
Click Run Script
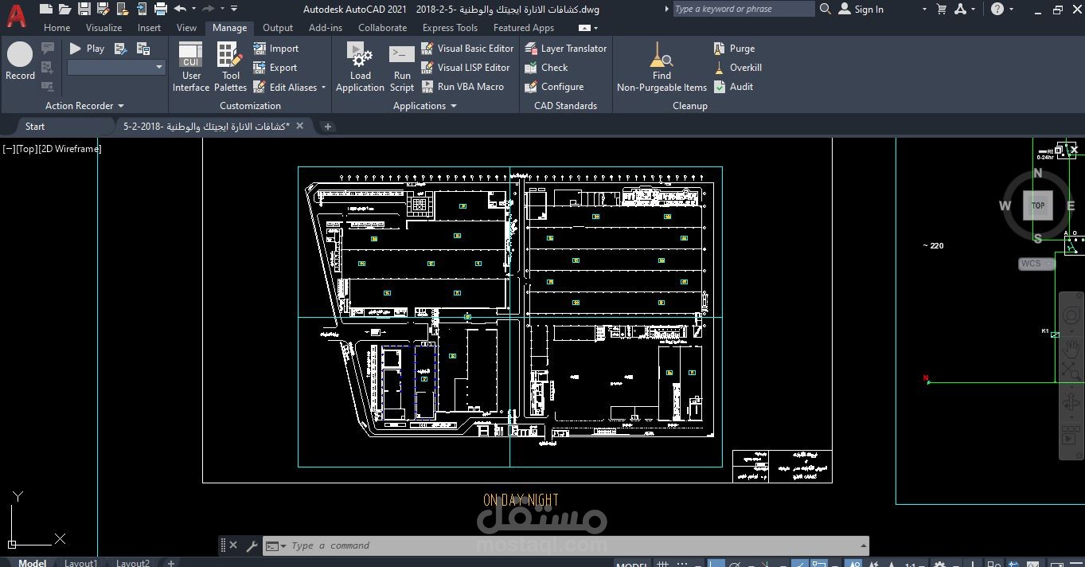pyautogui.click(x=402, y=67)
